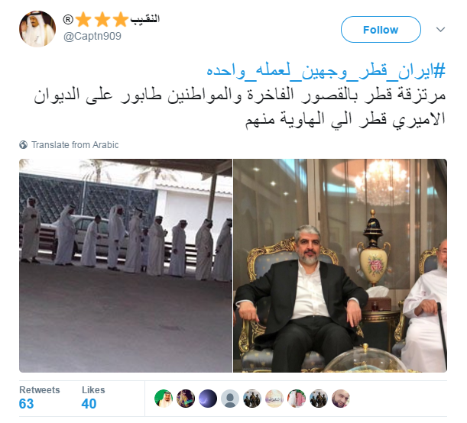
Task: Click the Follow button
Action: [x=381, y=30]
